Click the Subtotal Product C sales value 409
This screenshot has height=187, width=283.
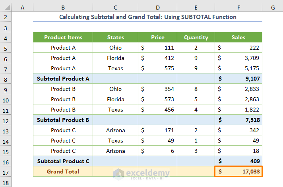[238, 161]
